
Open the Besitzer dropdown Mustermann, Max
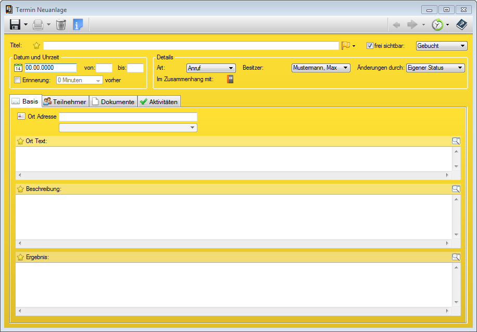pos(321,68)
